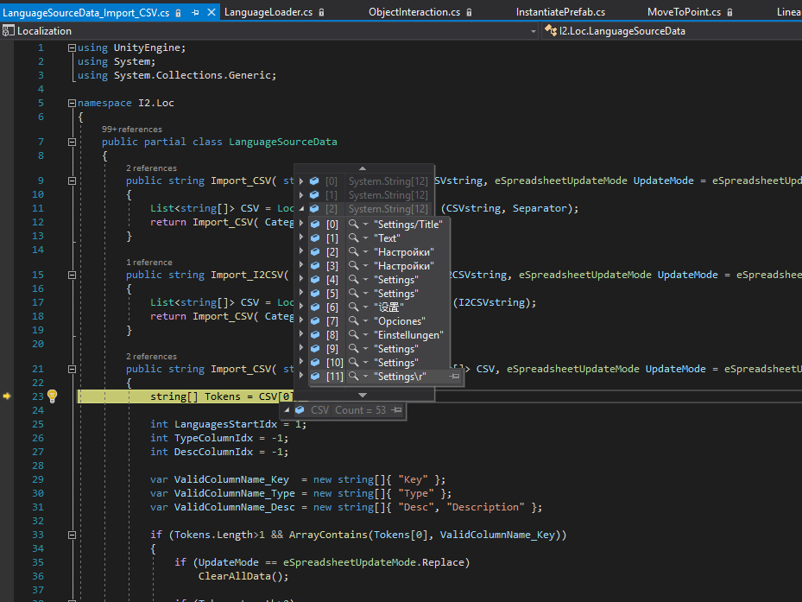Click the "99+ references" CodeLens link
Viewport: 802px width, 602px height.
click(x=131, y=129)
